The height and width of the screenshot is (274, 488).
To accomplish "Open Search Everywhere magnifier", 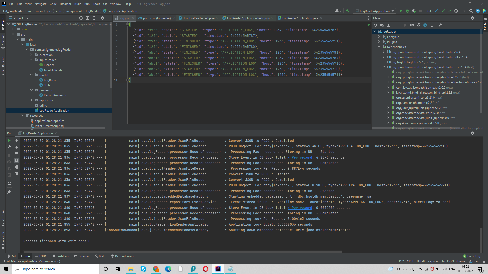I will [471, 11].
